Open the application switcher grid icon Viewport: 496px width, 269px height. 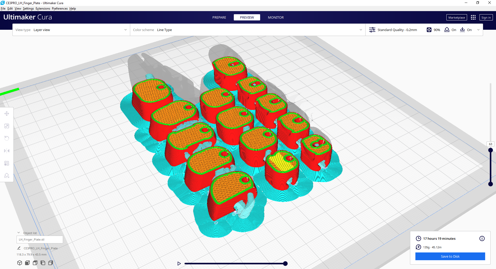point(473,17)
